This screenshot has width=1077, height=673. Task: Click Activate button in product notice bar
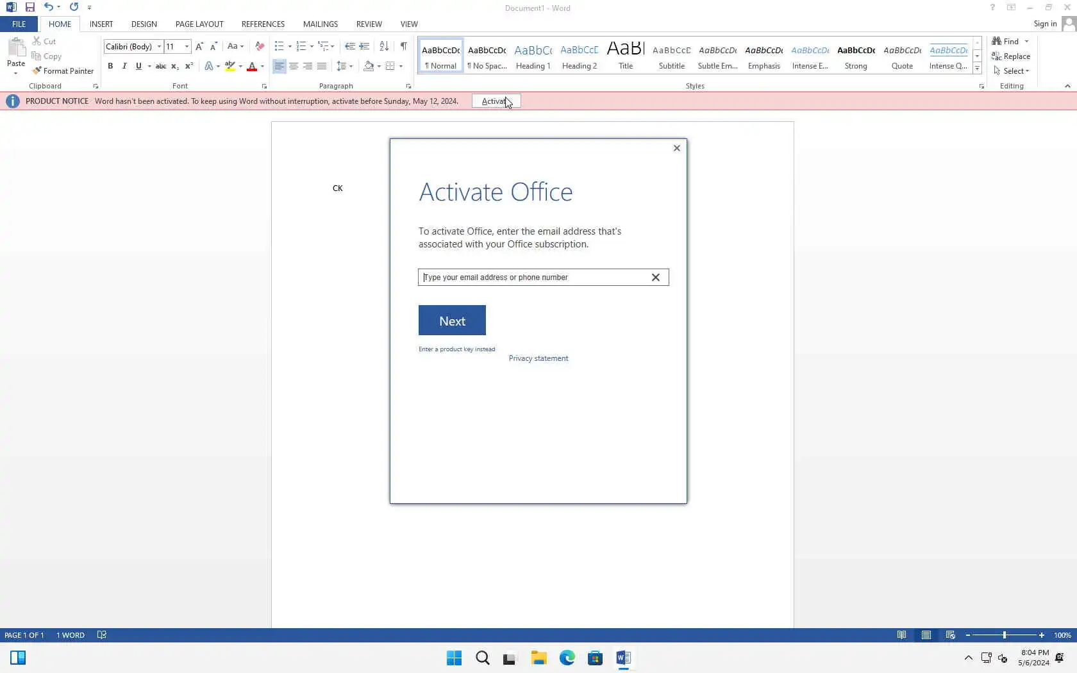[x=496, y=101]
